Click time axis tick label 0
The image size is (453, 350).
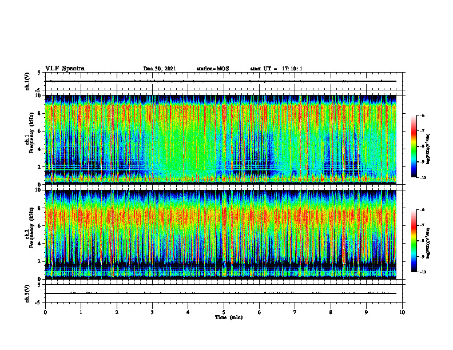[45, 312]
